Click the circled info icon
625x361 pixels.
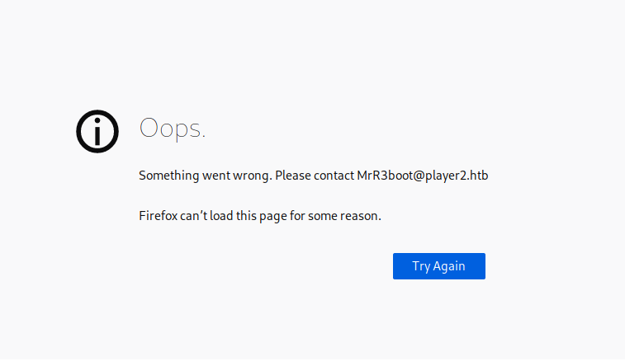click(97, 131)
